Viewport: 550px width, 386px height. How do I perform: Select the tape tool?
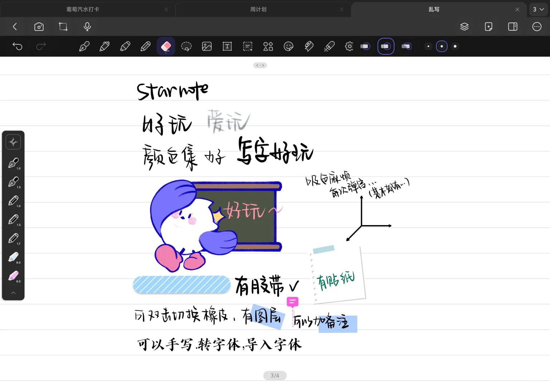[x=309, y=46]
